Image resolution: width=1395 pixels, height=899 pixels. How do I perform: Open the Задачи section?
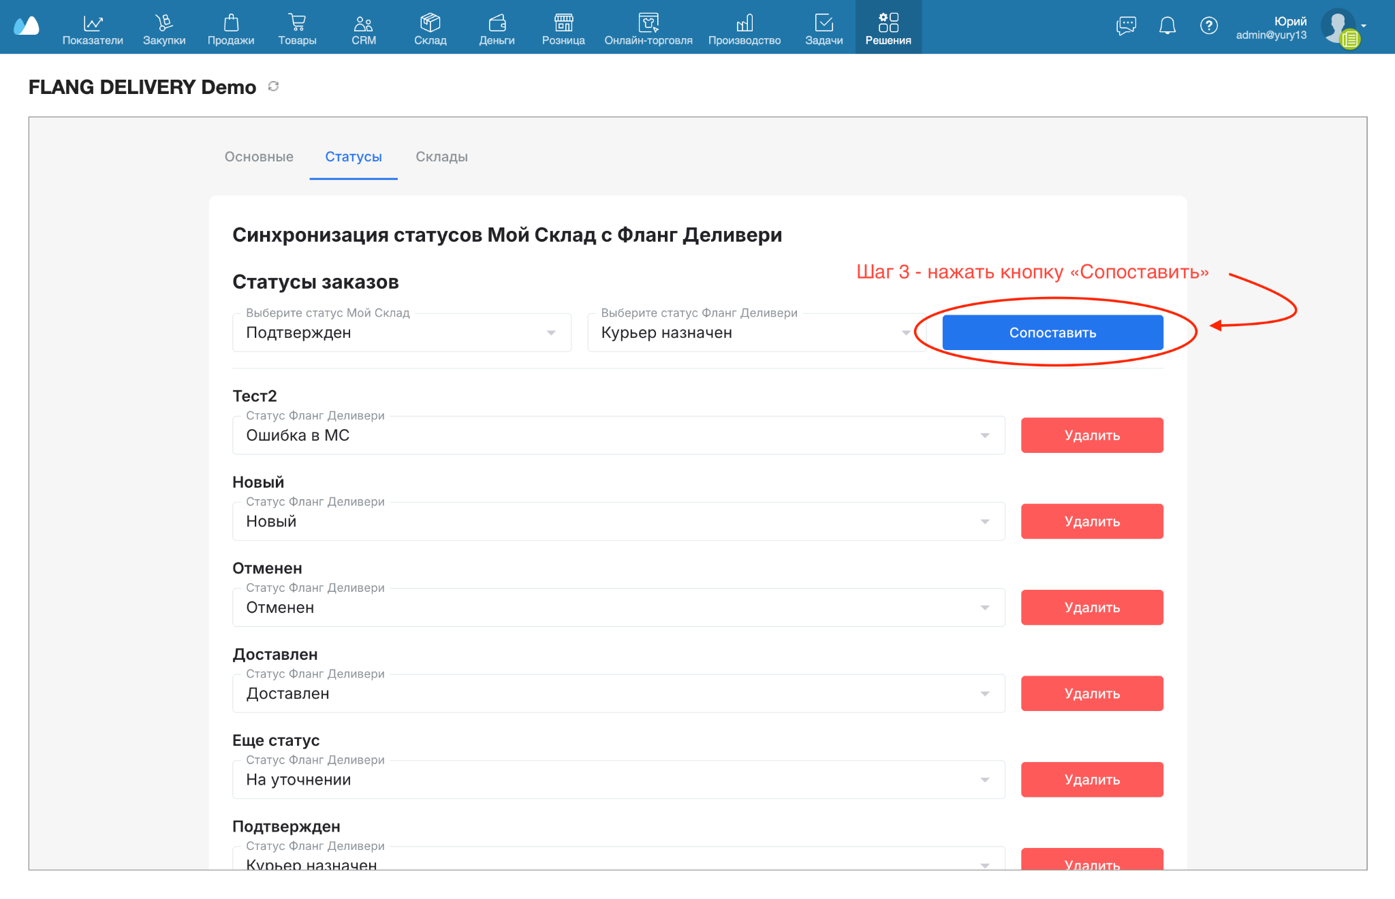pyautogui.click(x=824, y=30)
